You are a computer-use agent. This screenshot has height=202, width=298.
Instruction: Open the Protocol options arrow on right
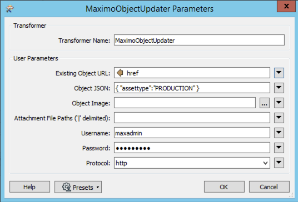pyautogui.click(x=279, y=163)
